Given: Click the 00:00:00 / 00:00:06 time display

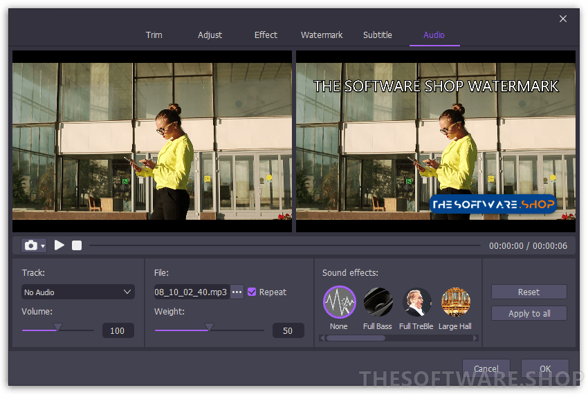Looking at the screenshot, I should 528,246.
